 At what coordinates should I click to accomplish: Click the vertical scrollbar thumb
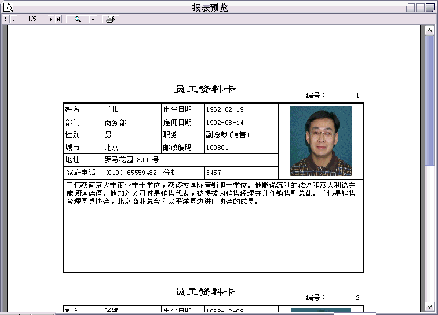(x=429, y=101)
